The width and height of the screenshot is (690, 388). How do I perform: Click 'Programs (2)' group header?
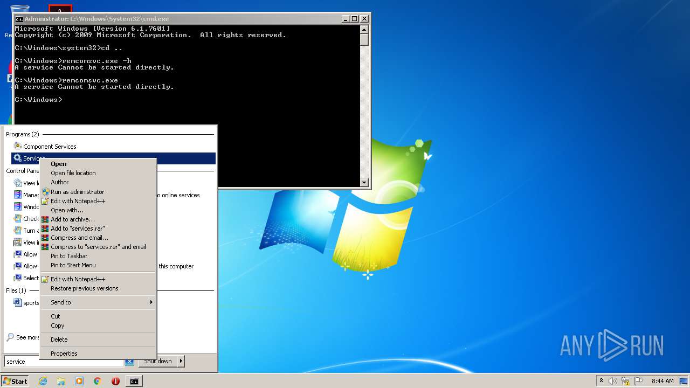click(x=23, y=134)
